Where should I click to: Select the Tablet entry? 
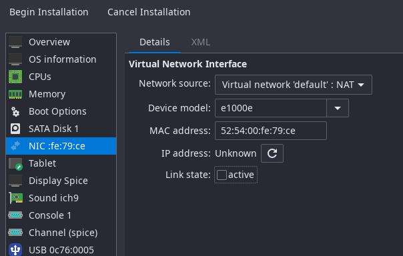[61, 163]
